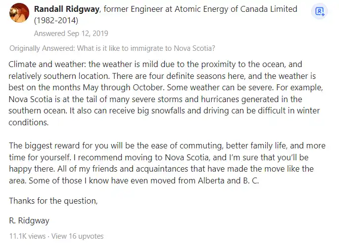This screenshot has width=339, height=252.
Task: Open Randall Ridgway's profile picture
Action: click(19, 13)
